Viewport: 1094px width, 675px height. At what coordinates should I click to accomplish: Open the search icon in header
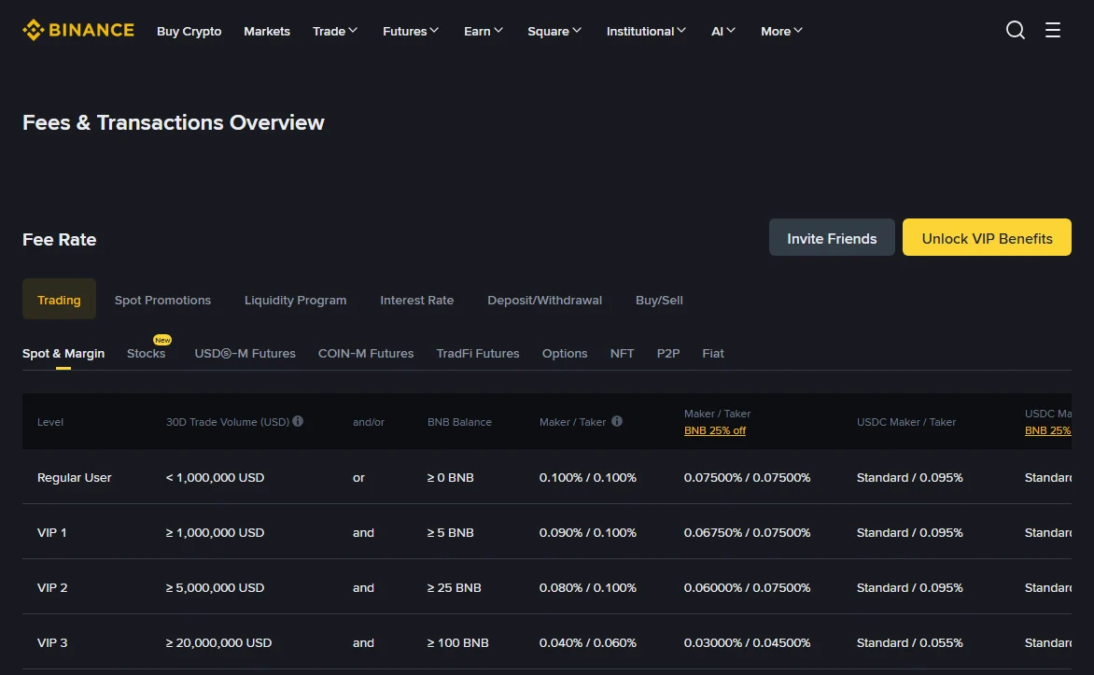point(1016,30)
